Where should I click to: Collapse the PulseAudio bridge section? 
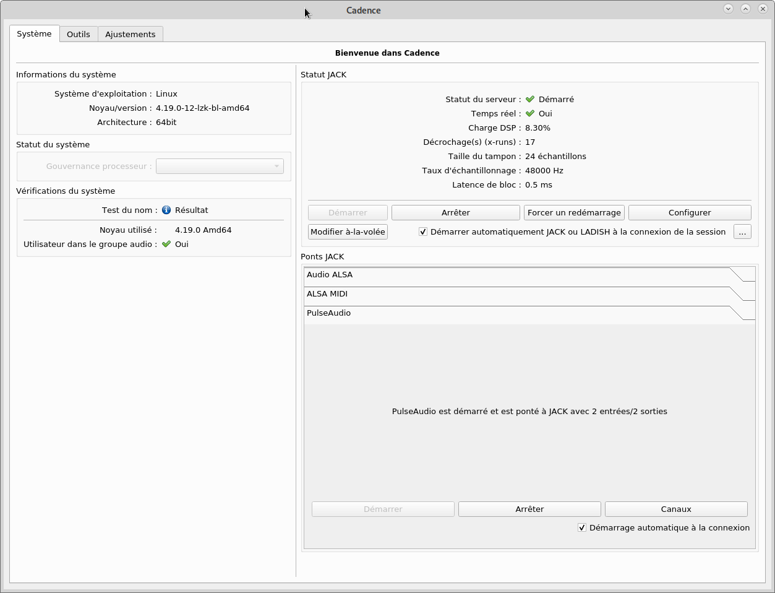tap(529, 313)
